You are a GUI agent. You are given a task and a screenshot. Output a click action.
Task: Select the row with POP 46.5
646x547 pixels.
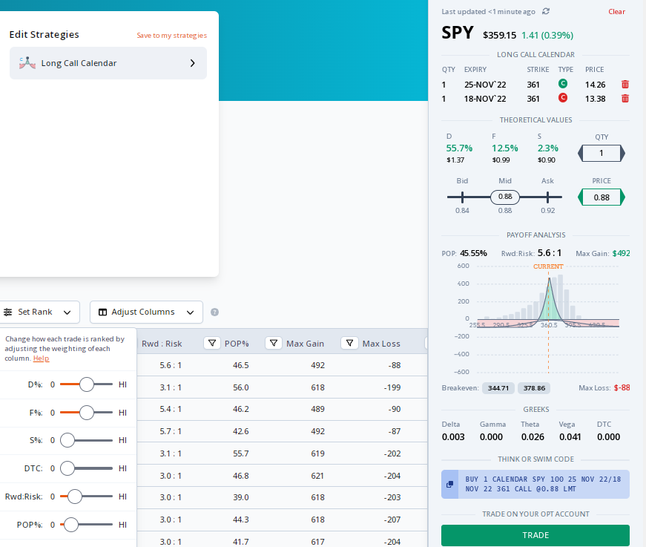coord(283,365)
